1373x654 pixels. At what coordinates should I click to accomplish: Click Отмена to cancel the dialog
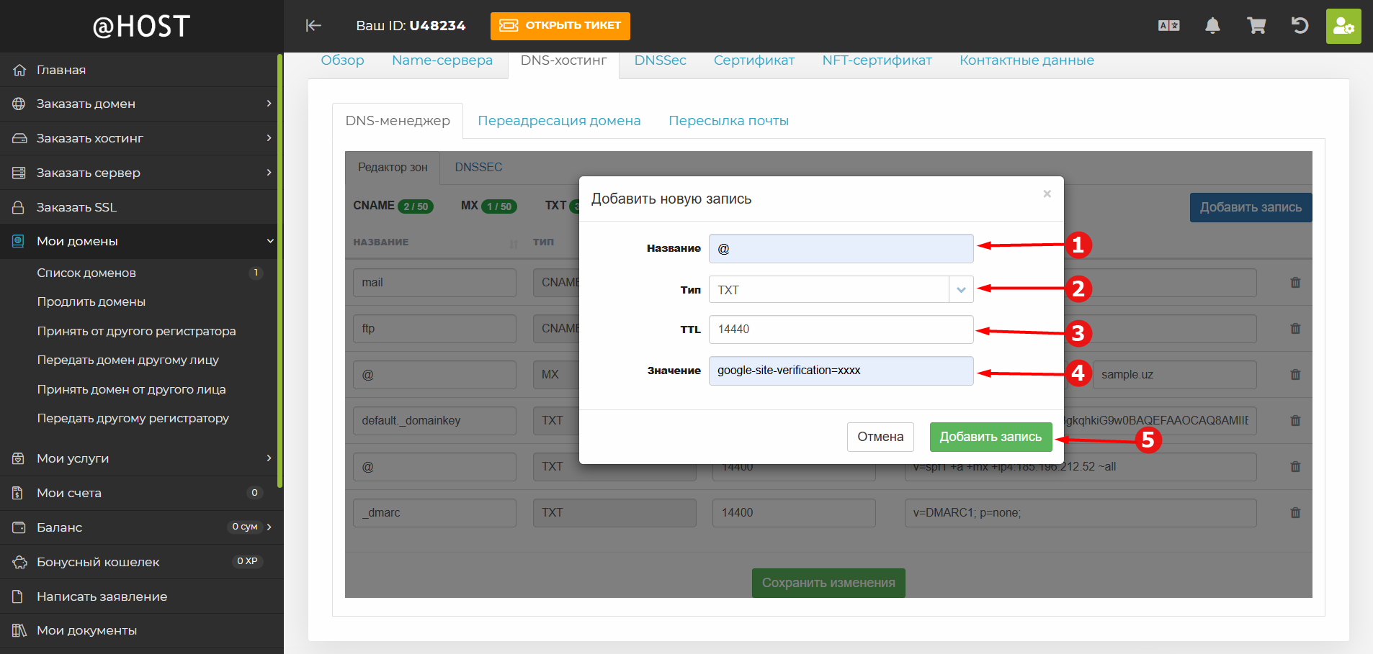pyautogui.click(x=880, y=437)
